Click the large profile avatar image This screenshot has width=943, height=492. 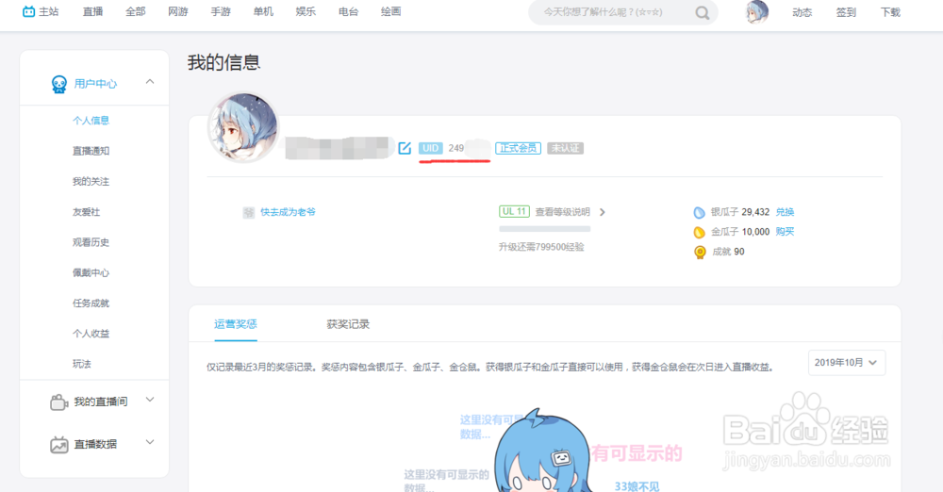click(243, 127)
